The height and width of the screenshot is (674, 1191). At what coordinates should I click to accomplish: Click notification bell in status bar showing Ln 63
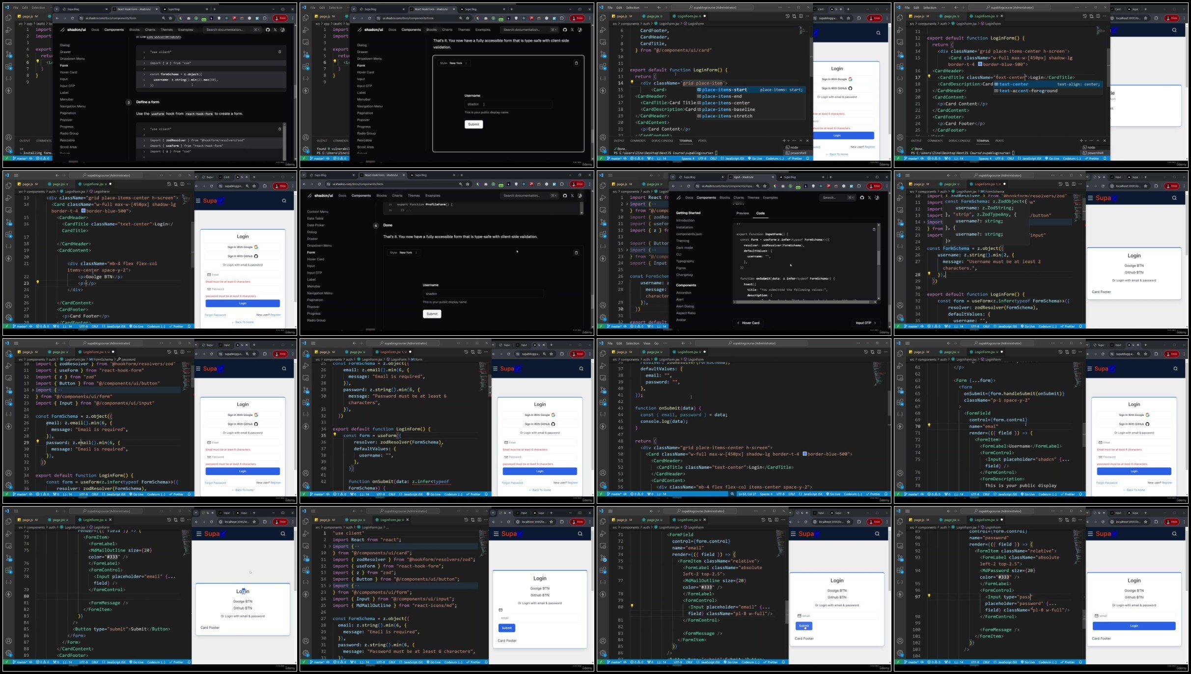(886, 494)
